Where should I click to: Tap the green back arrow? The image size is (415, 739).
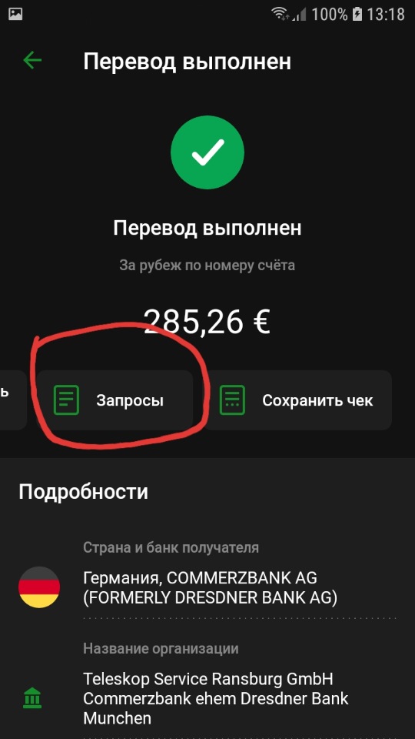32,60
